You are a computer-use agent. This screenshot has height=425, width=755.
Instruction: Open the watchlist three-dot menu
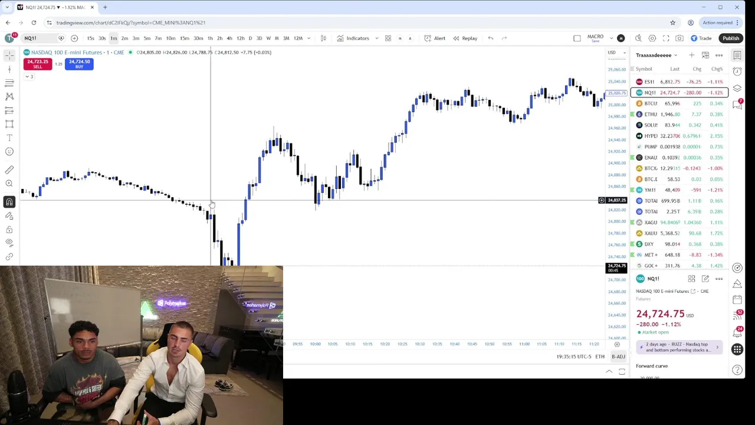(x=719, y=55)
